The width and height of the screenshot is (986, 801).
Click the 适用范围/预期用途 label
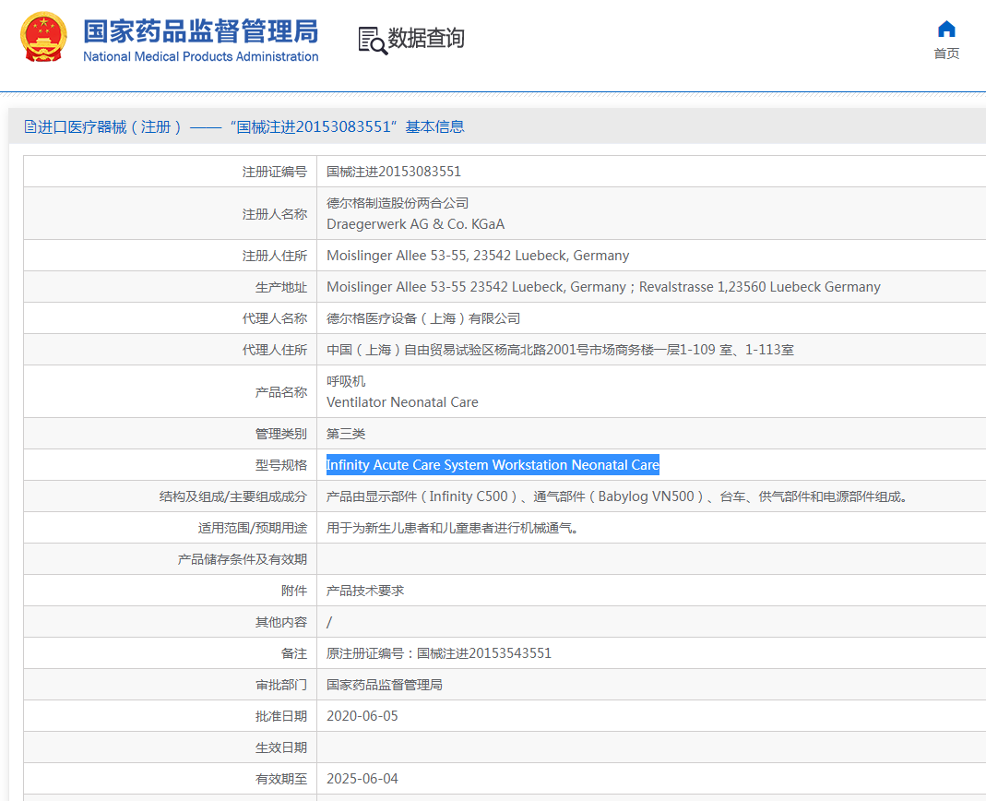(x=253, y=528)
